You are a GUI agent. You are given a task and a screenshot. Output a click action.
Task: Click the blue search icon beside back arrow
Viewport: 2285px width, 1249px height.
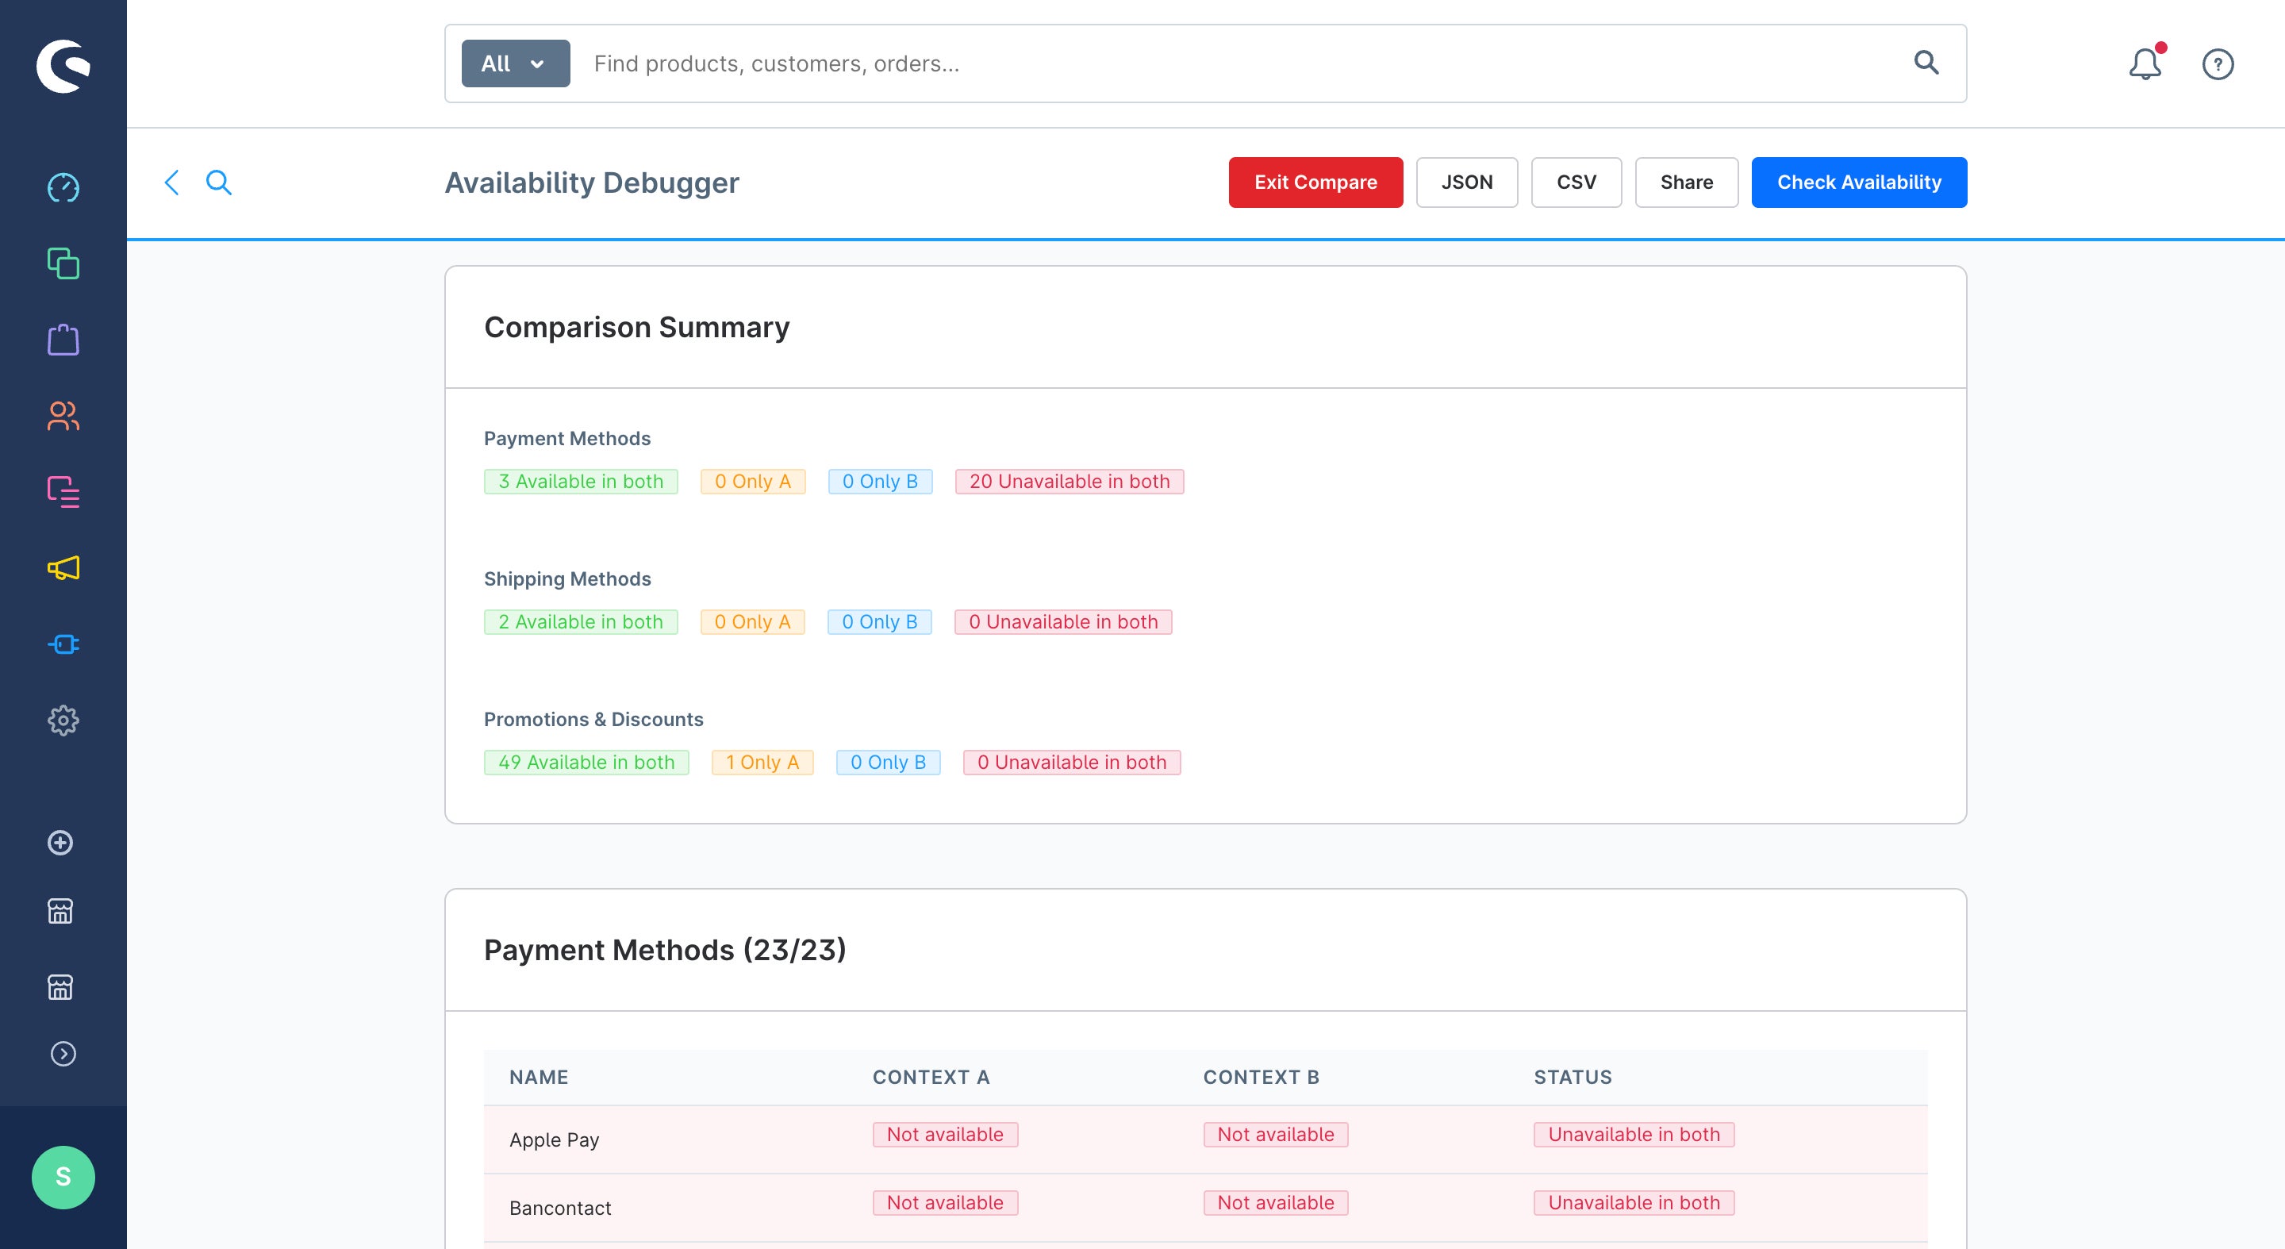pos(218,183)
